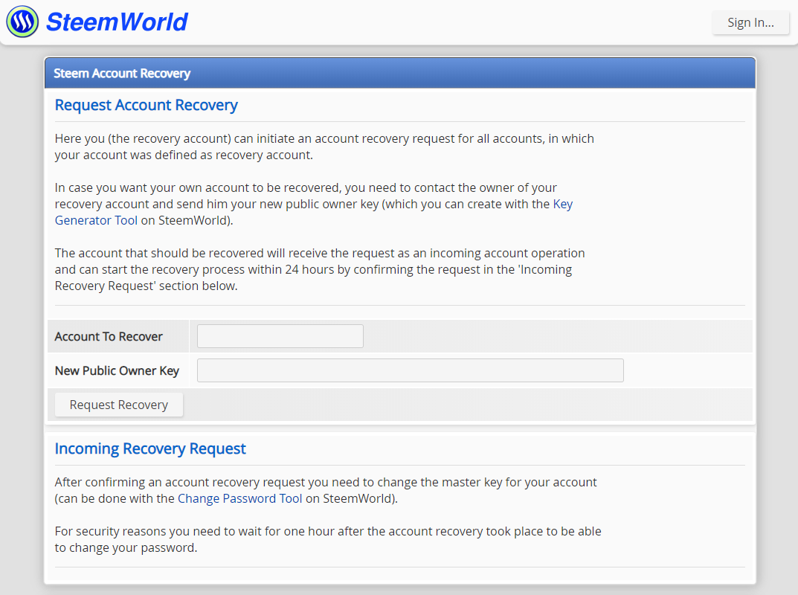Click the Account To Recover label
The image size is (798, 595).
109,336
